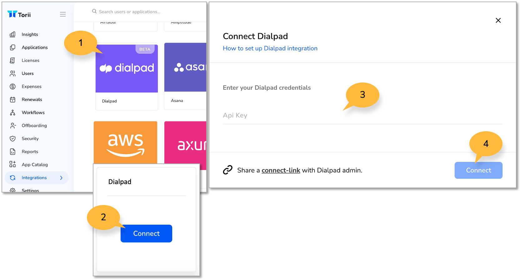Viewport: 520px width, 280px height.
Task: Click Connect in the Connect Dialpad dialog
Action: (x=478, y=170)
